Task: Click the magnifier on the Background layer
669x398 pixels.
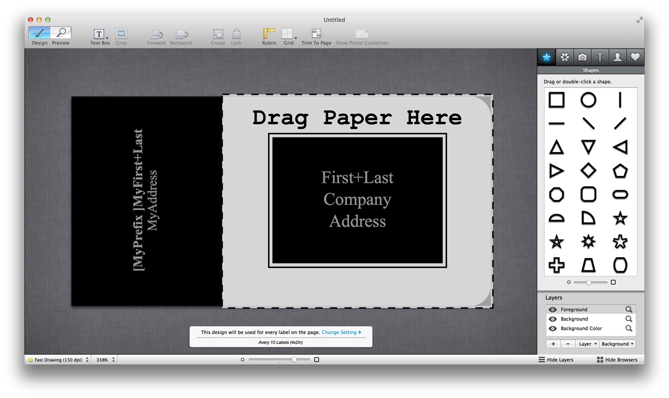Action: pyautogui.click(x=628, y=319)
